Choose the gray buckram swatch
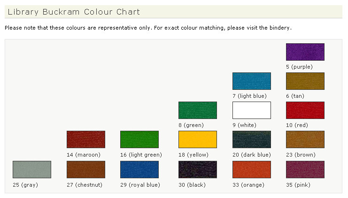The height and width of the screenshot is (198, 348). (x=31, y=169)
